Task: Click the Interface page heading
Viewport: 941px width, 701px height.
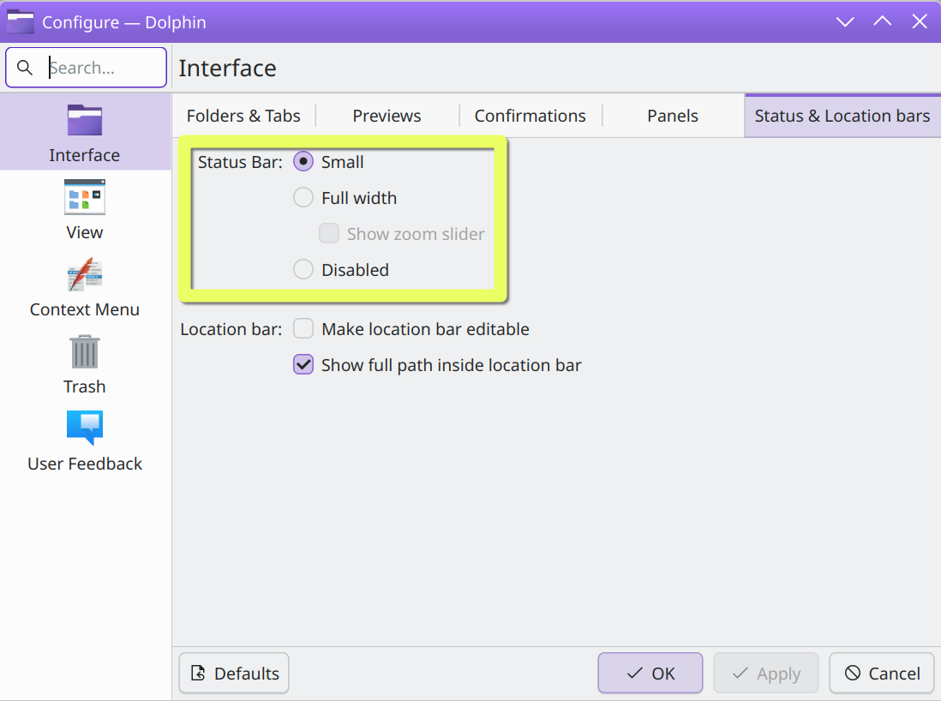Action: click(227, 68)
